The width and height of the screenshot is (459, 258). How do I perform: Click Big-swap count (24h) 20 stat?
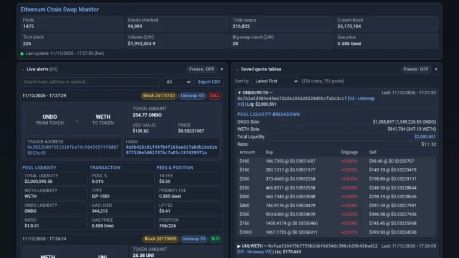[x=282, y=41]
